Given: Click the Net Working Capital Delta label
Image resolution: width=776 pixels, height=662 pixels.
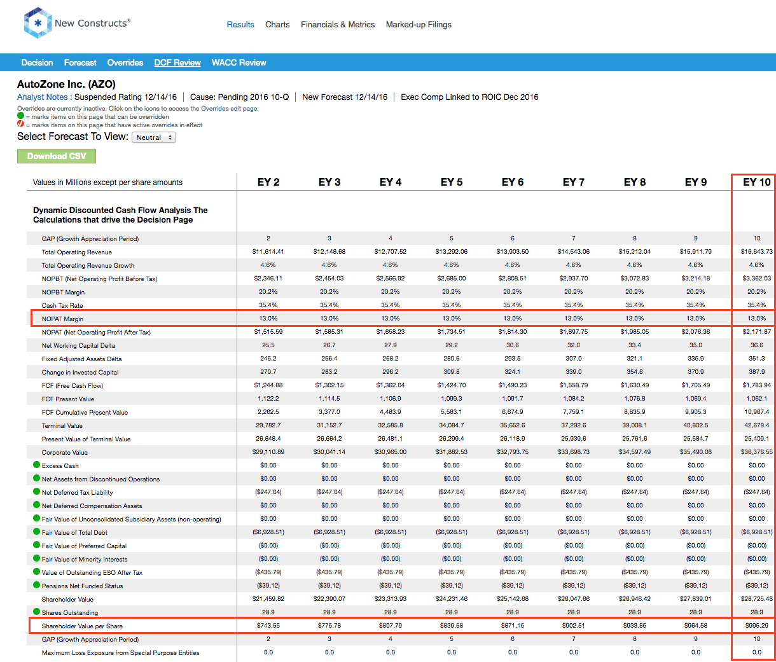Looking at the screenshot, I should [78, 346].
